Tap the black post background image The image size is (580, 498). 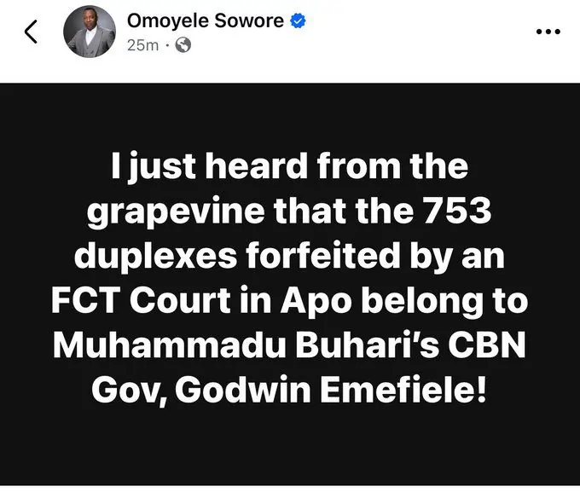pos(290,284)
